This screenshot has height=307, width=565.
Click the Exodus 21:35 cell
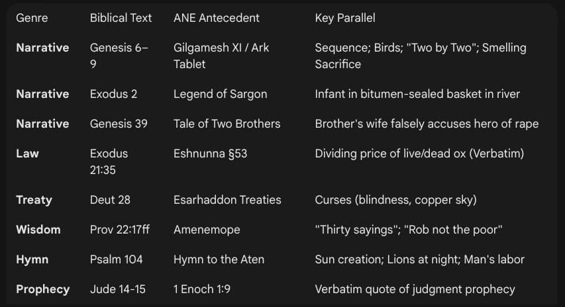point(109,161)
